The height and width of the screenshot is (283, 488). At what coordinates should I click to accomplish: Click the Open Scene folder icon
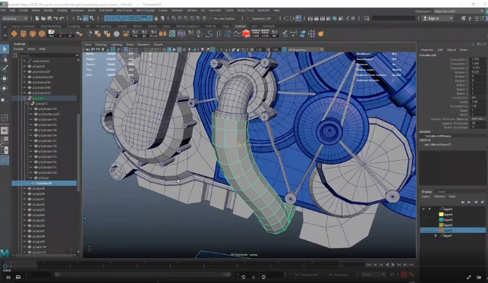click(x=43, y=18)
